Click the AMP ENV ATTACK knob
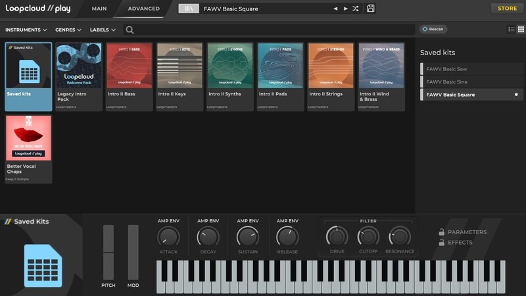 click(168, 237)
